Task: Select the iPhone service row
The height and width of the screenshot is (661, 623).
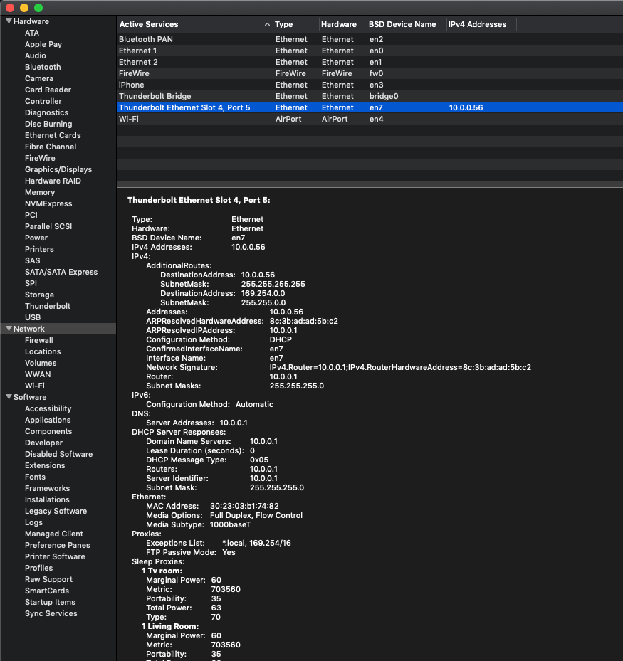Action: (131, 85)
